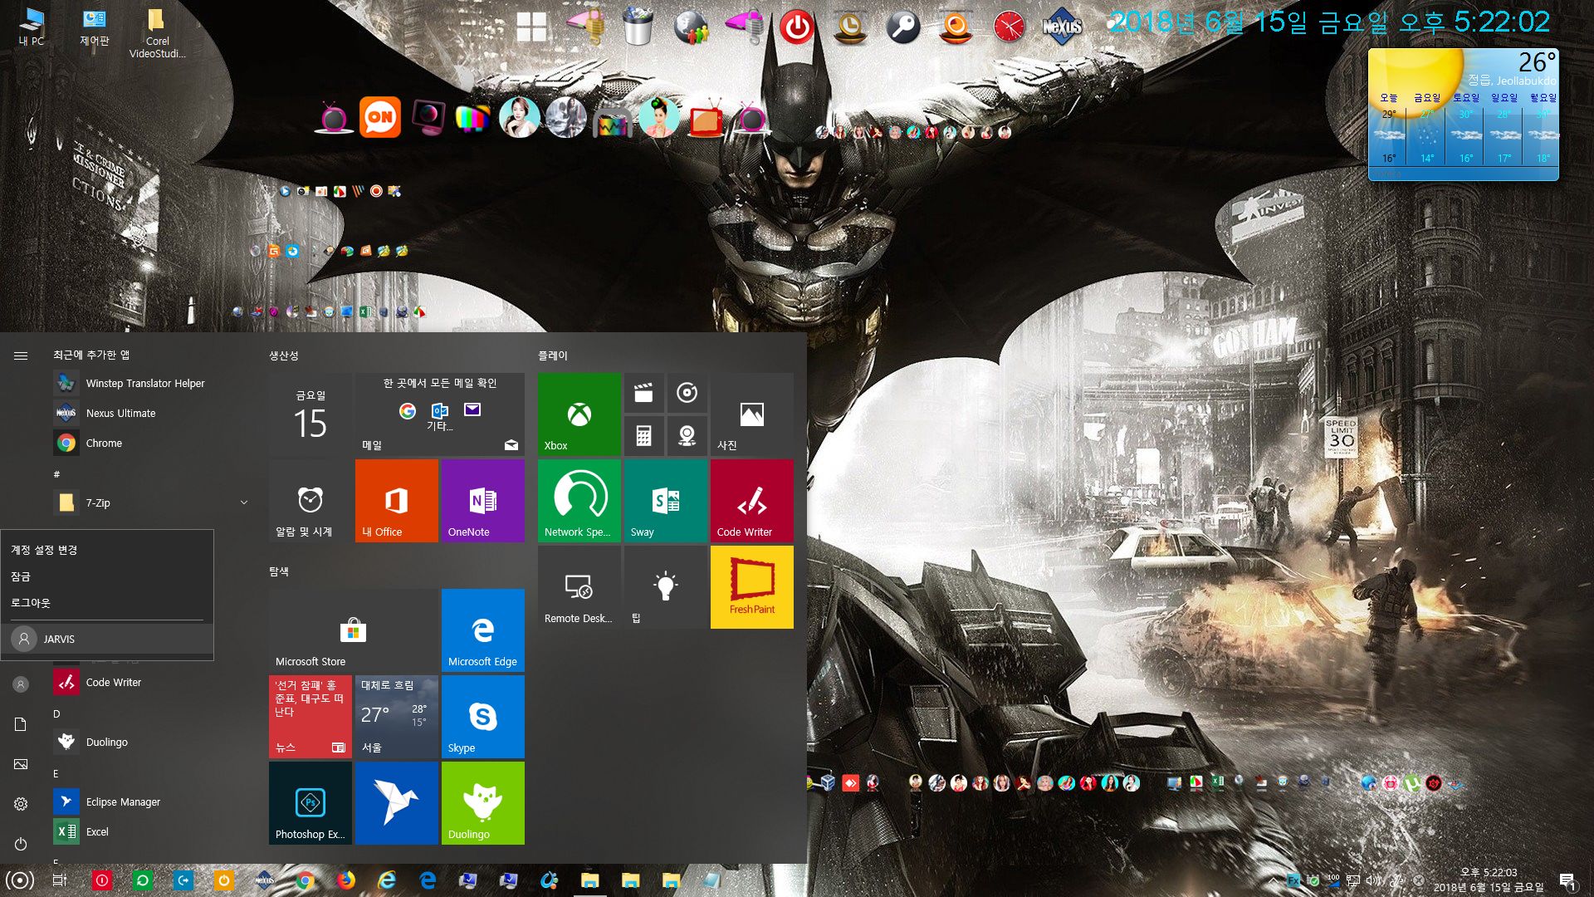
Task: Click the red power dock icon
Action: click(x=796, y=27)
